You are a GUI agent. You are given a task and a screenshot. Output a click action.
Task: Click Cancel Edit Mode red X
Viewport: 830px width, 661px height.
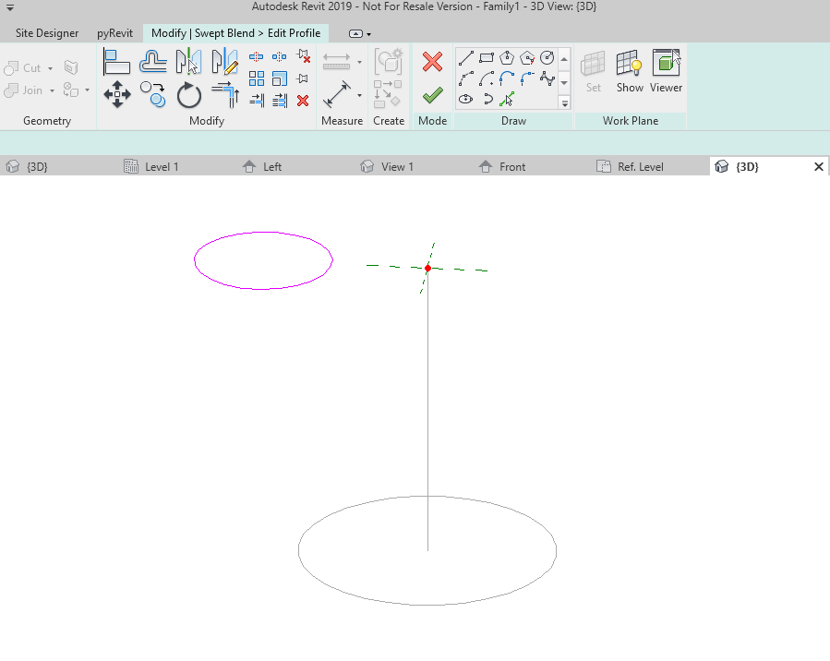(x=432, y=62)
